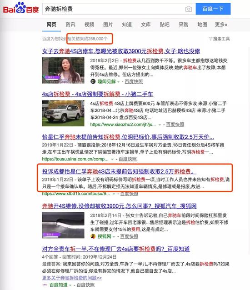Viewport: 250px width, 290px height.
Task: Open 怡星仁孚奔驰未提前告知拆检费 result
Action: [128, 137]
